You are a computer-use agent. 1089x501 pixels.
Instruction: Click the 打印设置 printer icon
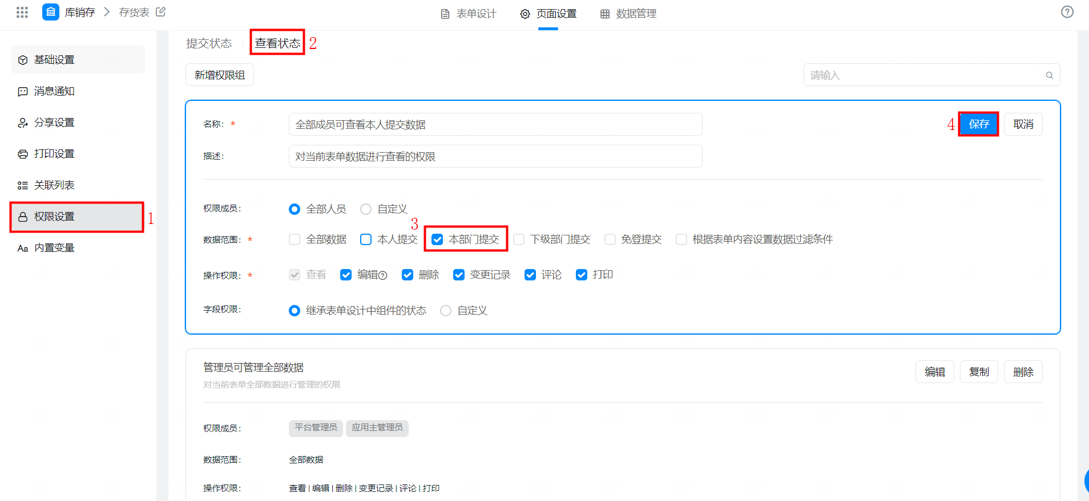click(23, 154)
